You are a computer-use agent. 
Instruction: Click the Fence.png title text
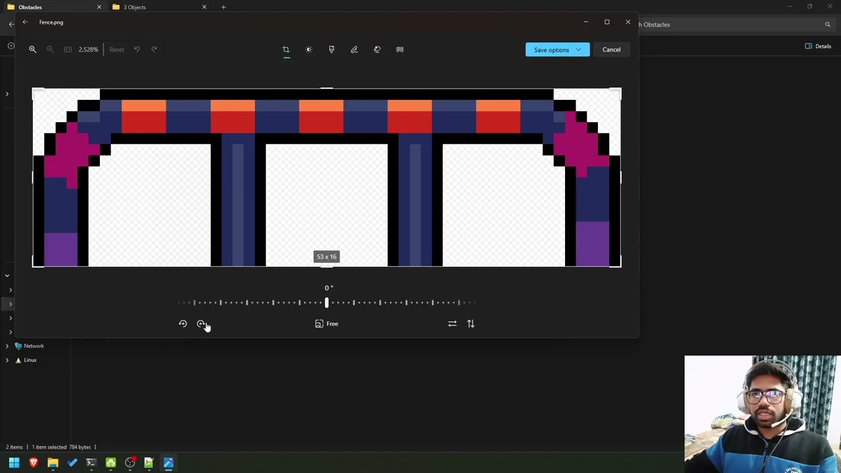click(x=51, y=22)
